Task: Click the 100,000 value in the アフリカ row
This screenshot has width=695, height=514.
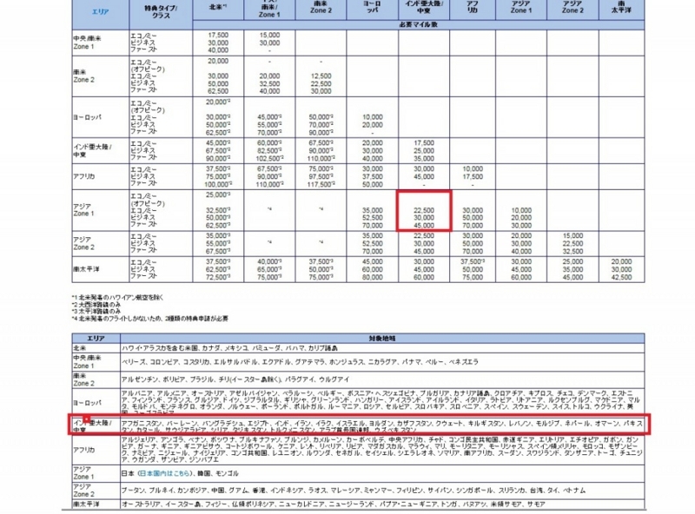Action: 218,184
